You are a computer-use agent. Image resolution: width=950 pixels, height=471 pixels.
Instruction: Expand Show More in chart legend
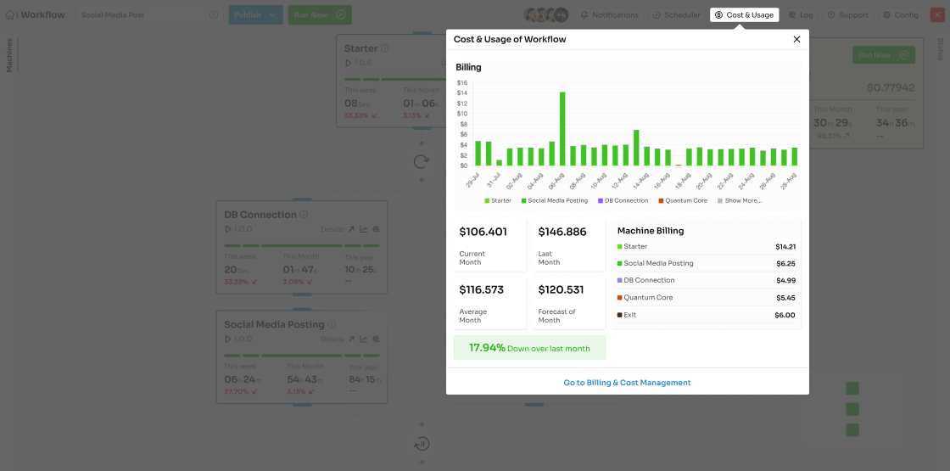(x=740, y=201)
